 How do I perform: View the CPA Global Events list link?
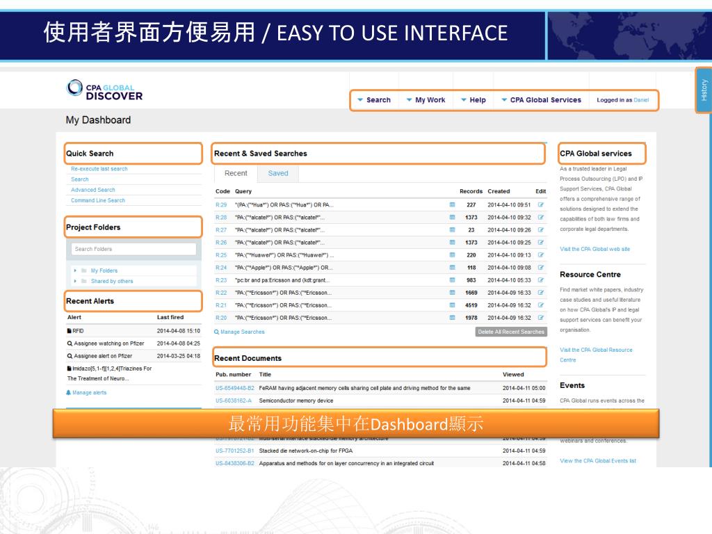(x=598, y=461)
